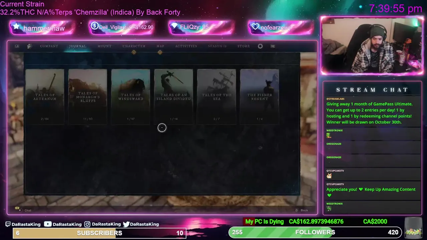Click the Stream Chat header
The height and width of the screenshot is (240, 427).
(x=372, y=90)
